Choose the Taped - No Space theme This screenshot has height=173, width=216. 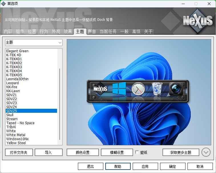click(31, 123)
